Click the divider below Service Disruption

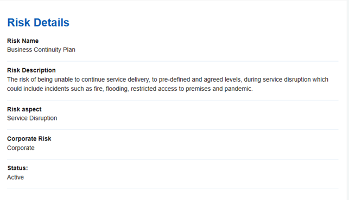click(x=173, y=130)
